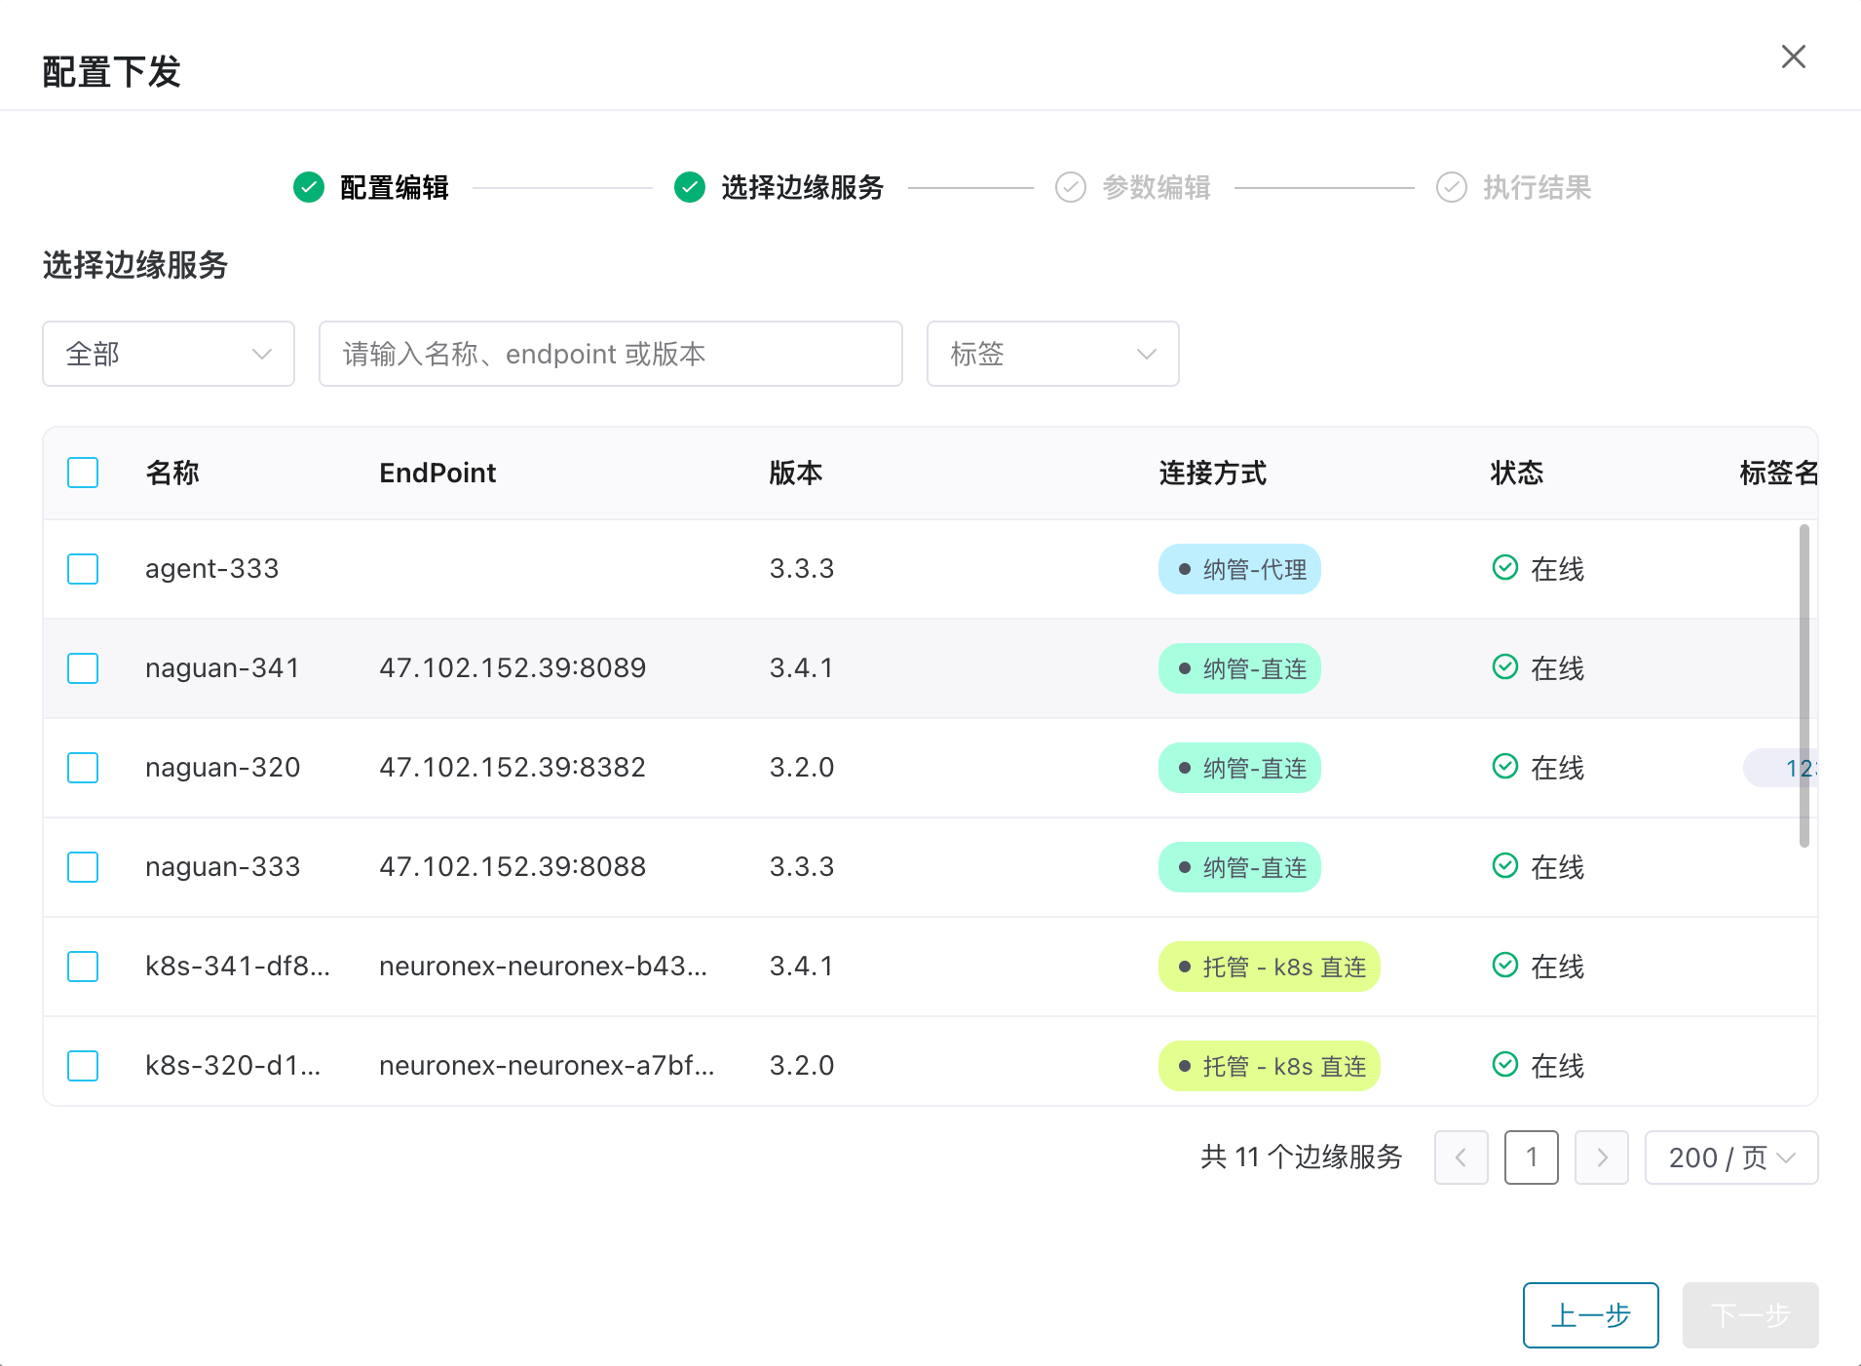Close the 配置下发 dialog with X icon
This screenshot has width=1861, height=1366.
[1793, 57]
